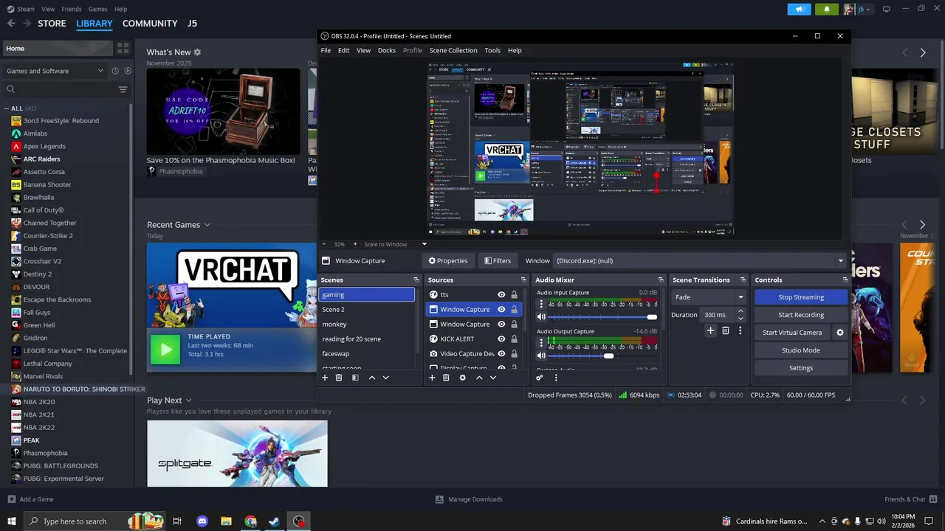Screen dimensions: 945x531
Task: Open Scale to Window dropdown arrow
Action: [x=424, y=244]
